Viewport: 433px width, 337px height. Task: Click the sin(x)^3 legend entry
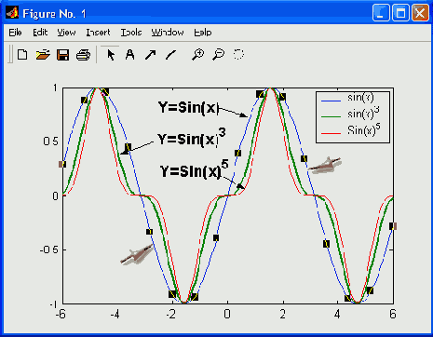[x=363, y=113]
